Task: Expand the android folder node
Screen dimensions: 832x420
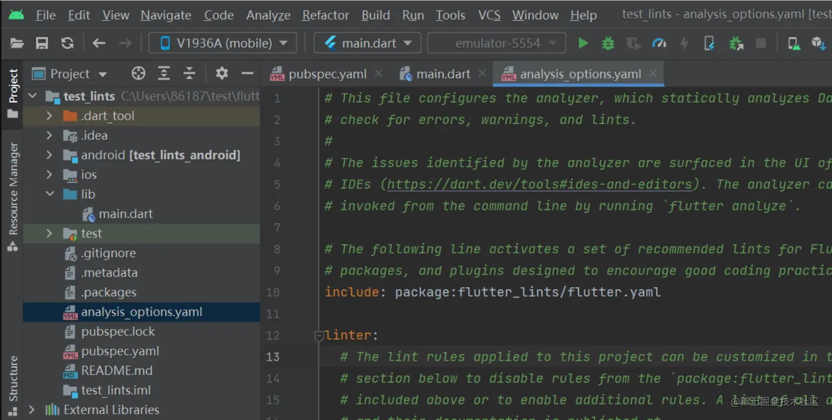Action: (50, 155)
